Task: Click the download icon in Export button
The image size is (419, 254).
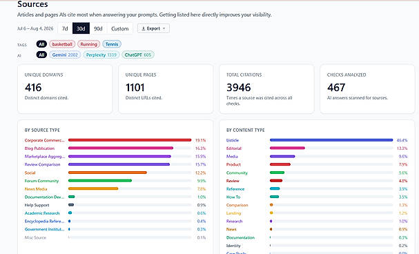Action: coord(143,28)
